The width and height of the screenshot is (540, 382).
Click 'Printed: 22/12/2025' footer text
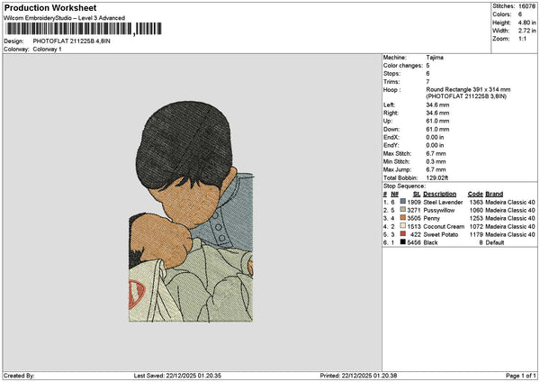point(358,376)
